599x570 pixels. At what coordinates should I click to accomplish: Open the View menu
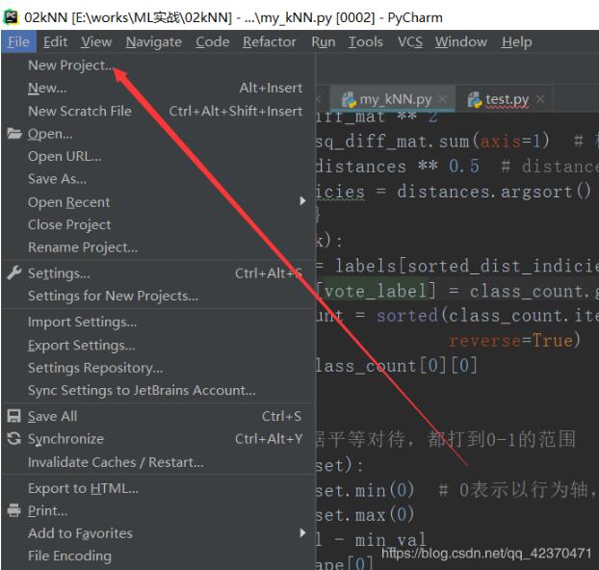pos(96,41)
